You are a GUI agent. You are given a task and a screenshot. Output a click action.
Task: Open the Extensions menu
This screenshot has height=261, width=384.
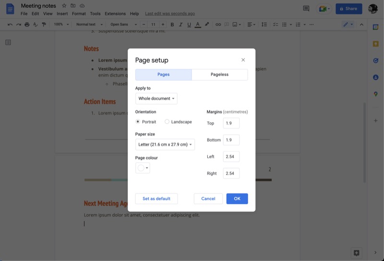coord(115,14)
